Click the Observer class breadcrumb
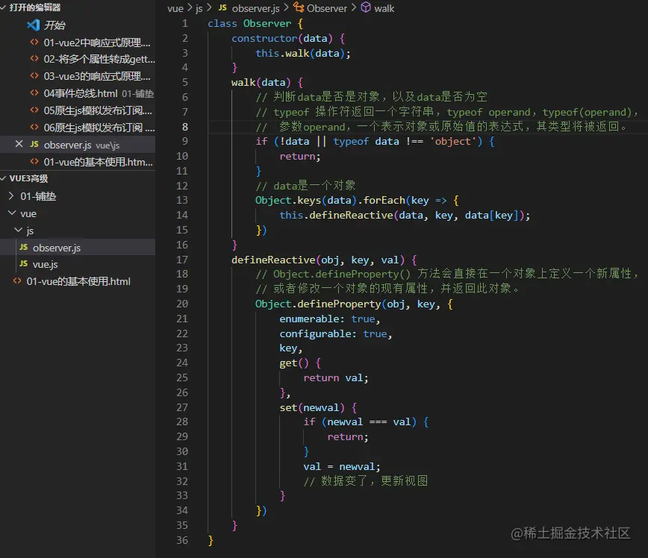The image size is (648, 558). 327,8
